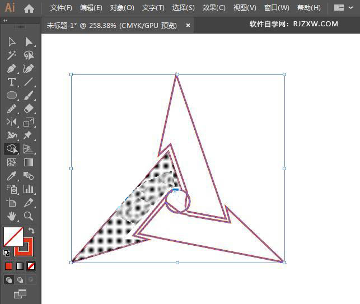
Task: Select the Zoom magnifier tool
Action: [x=29, y=216]
